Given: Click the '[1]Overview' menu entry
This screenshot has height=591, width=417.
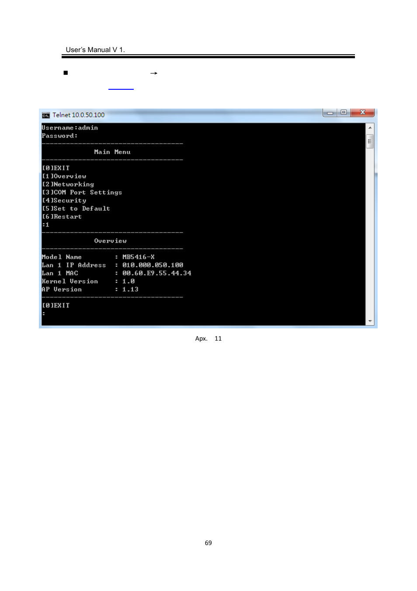Looking at the screenshot, I should click(x=64, y=176).
